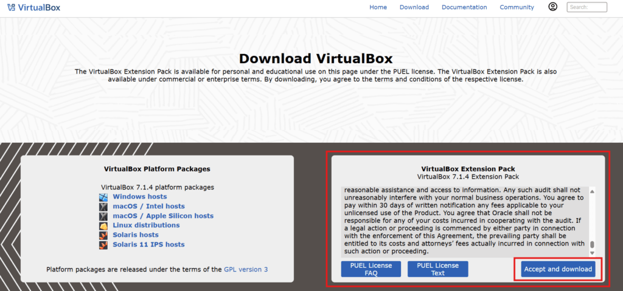Click into the Search input field
623x291 pixels.
[x=586, y=7]
